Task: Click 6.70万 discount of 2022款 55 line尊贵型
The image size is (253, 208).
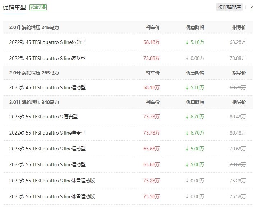Action: coord(195,133)
